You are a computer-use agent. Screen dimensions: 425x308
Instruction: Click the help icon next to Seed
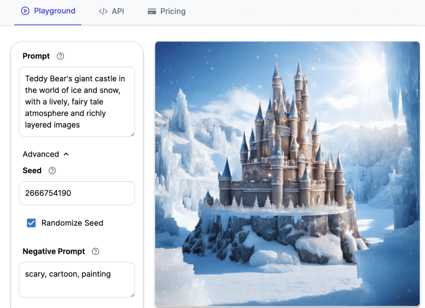pyautogui.click(x=52, y=170)
